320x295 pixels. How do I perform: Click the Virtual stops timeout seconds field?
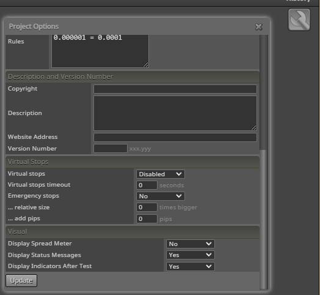tap(147, 185)
